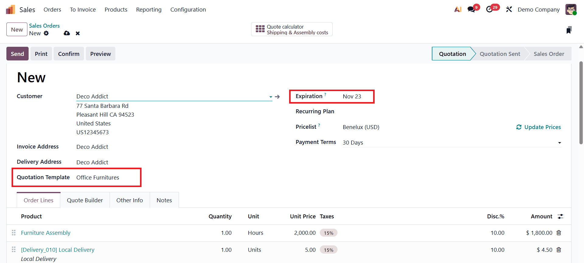This screenshot has width=584, height=263.
Task: Delete the Furniture Assembly line
Action: pyautogui.click(x=559, y=233)
